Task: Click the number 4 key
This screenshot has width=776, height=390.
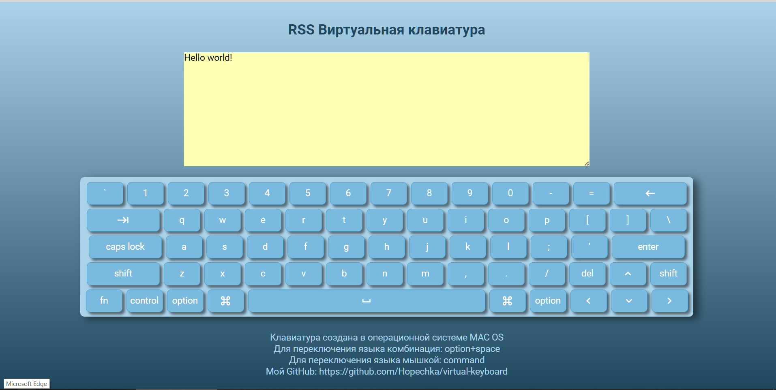Action: [267, 193]
